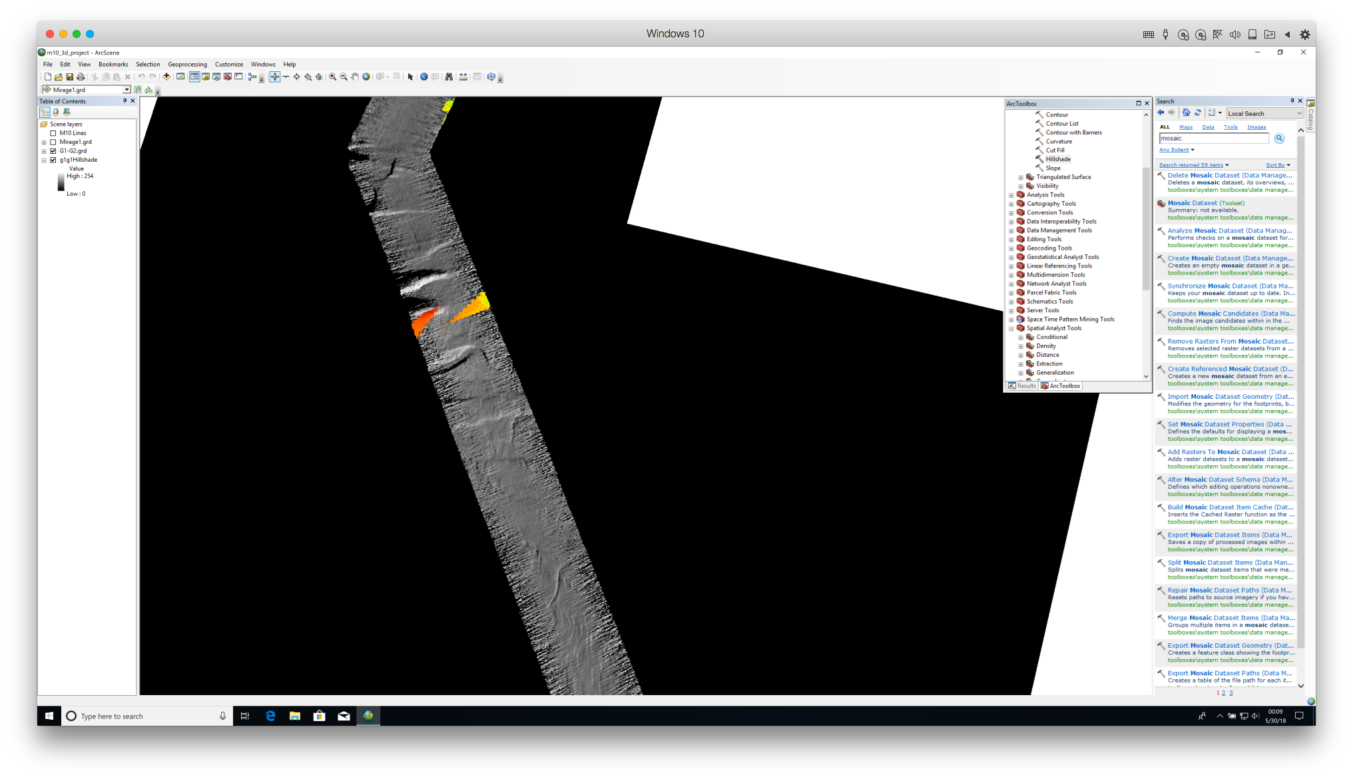Image resolution: width=1353 pixels, height=779 pixels.
Task: Click the mosaic search input field
Action: pos(1214,138)
